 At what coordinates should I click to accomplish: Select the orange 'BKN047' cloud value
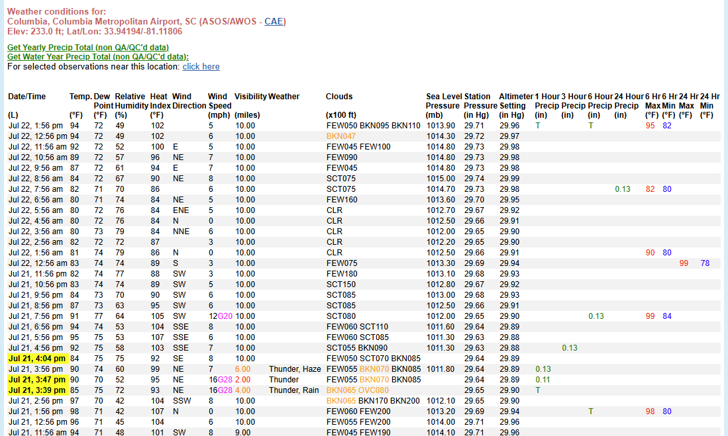(x=340, y=136)
